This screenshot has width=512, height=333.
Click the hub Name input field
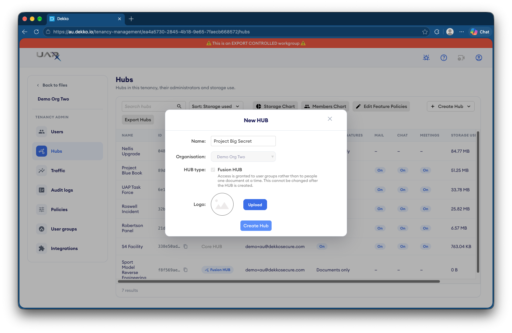(243, 141)
